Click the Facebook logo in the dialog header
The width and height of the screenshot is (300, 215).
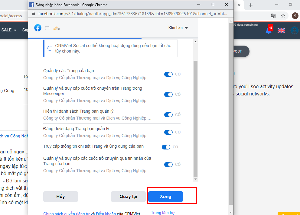point(38,28)
